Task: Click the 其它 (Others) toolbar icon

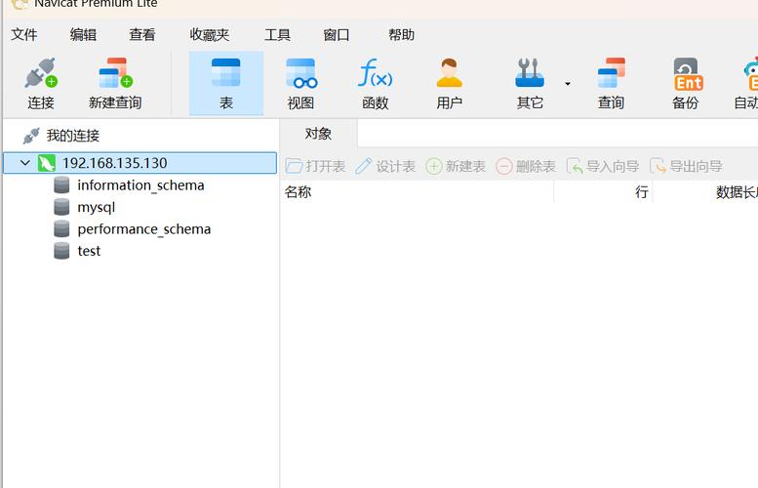Action: click(530, 84)
